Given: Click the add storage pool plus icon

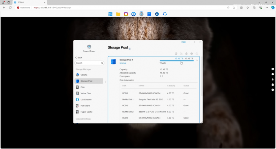Looking at the screenshot, I should (176, 54).
